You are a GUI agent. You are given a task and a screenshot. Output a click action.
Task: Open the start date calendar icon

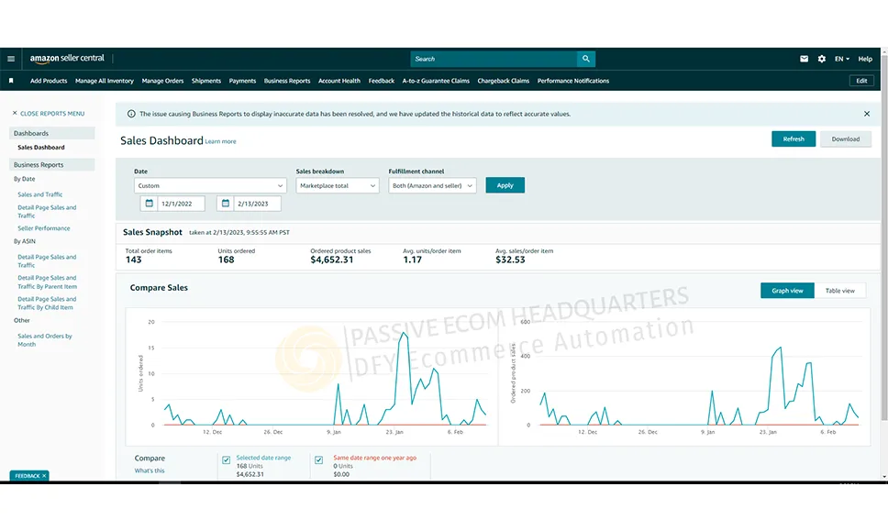click(149, 204)
